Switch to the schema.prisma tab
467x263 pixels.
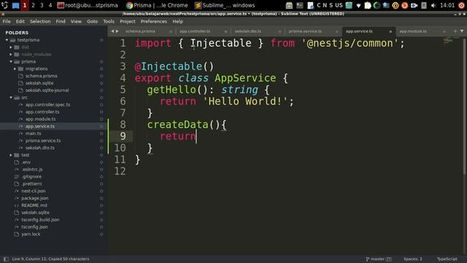click(140, 31)
